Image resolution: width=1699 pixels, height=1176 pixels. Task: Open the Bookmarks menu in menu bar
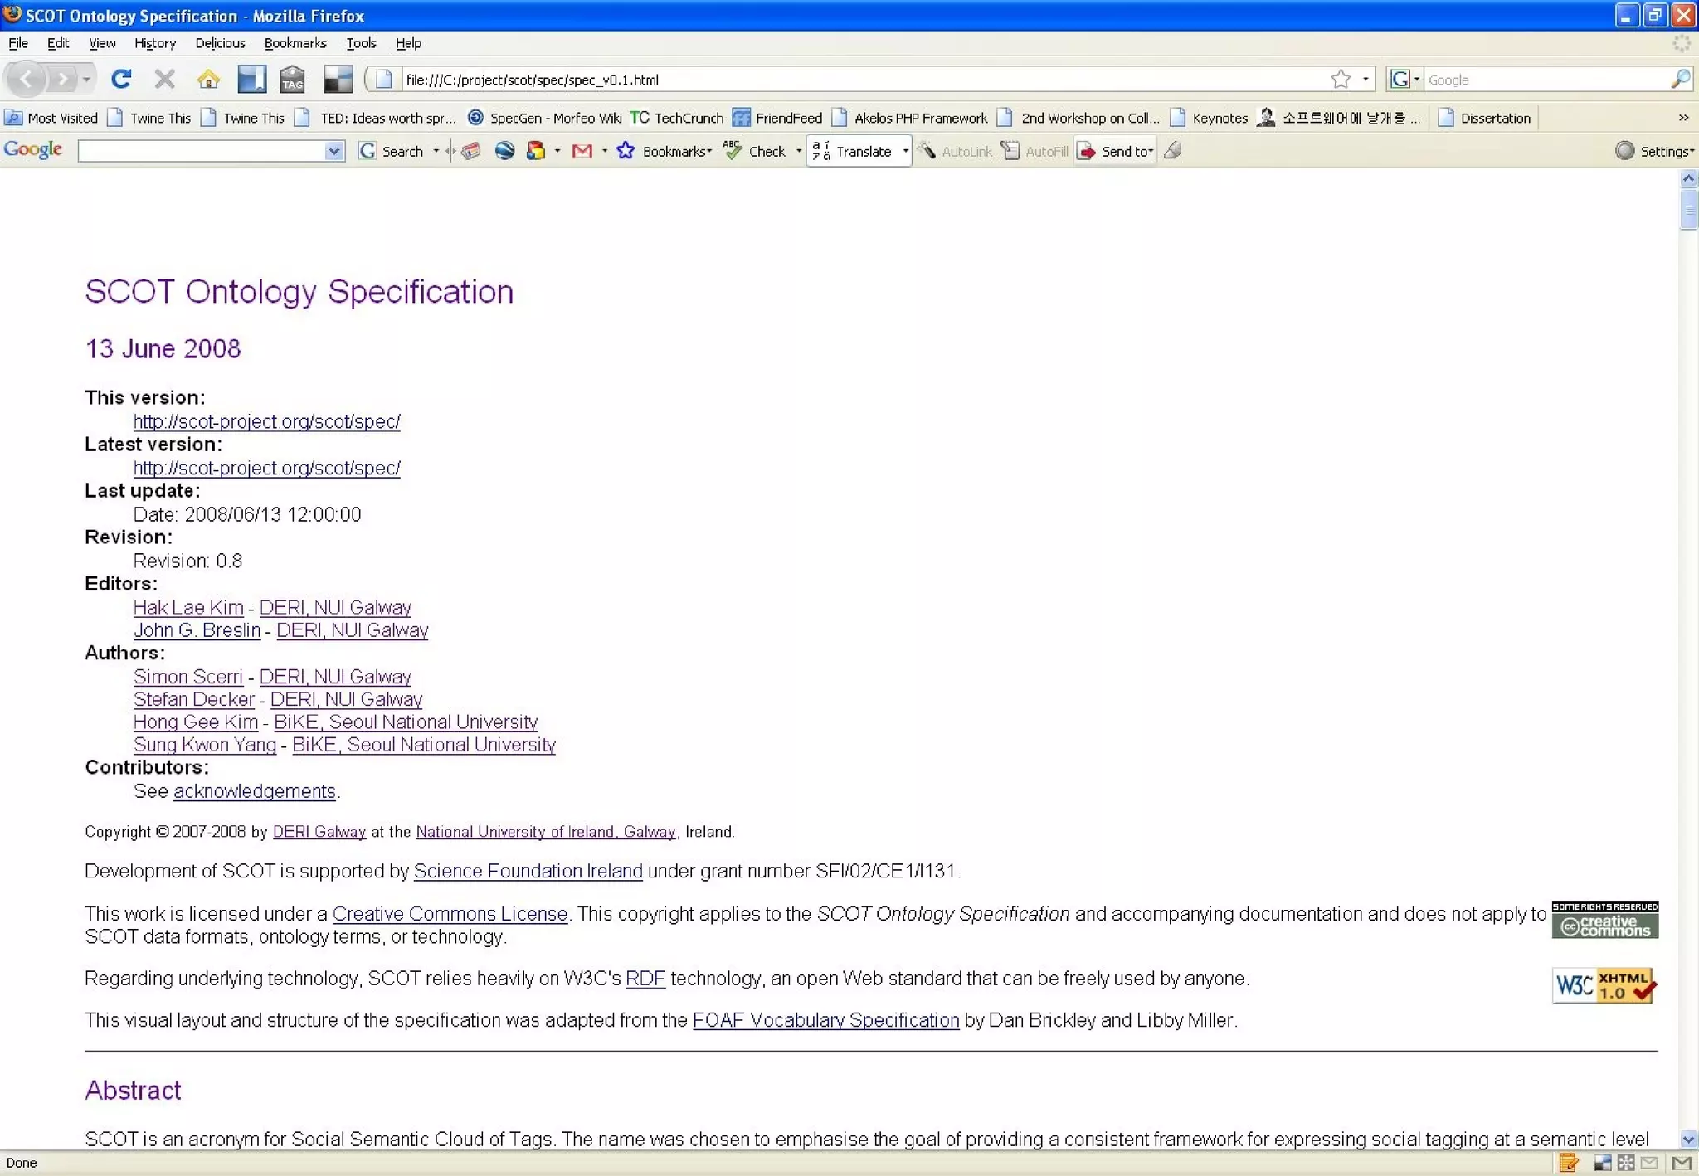click(295, 43)
